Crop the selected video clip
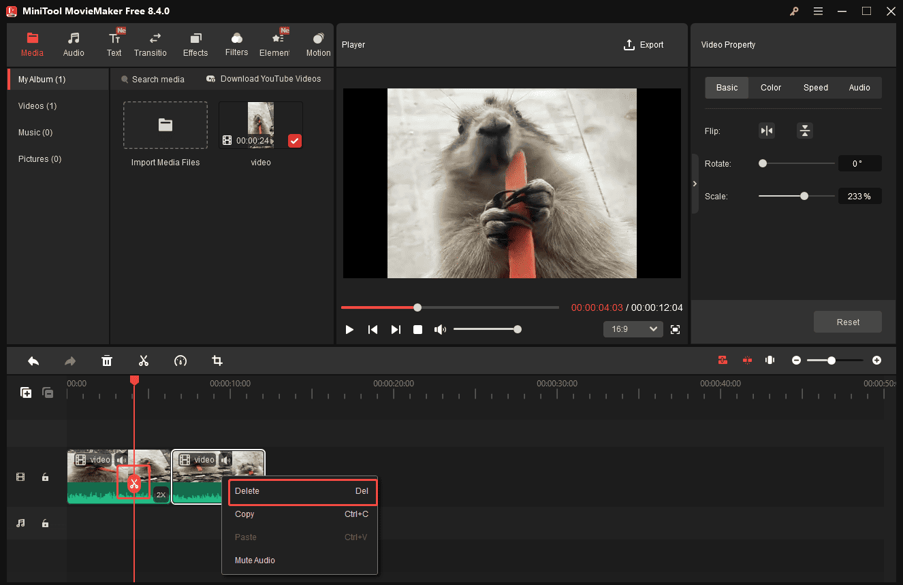Image resolution: width=903 pixels, height=585 pixels. [x=217, y=360]
